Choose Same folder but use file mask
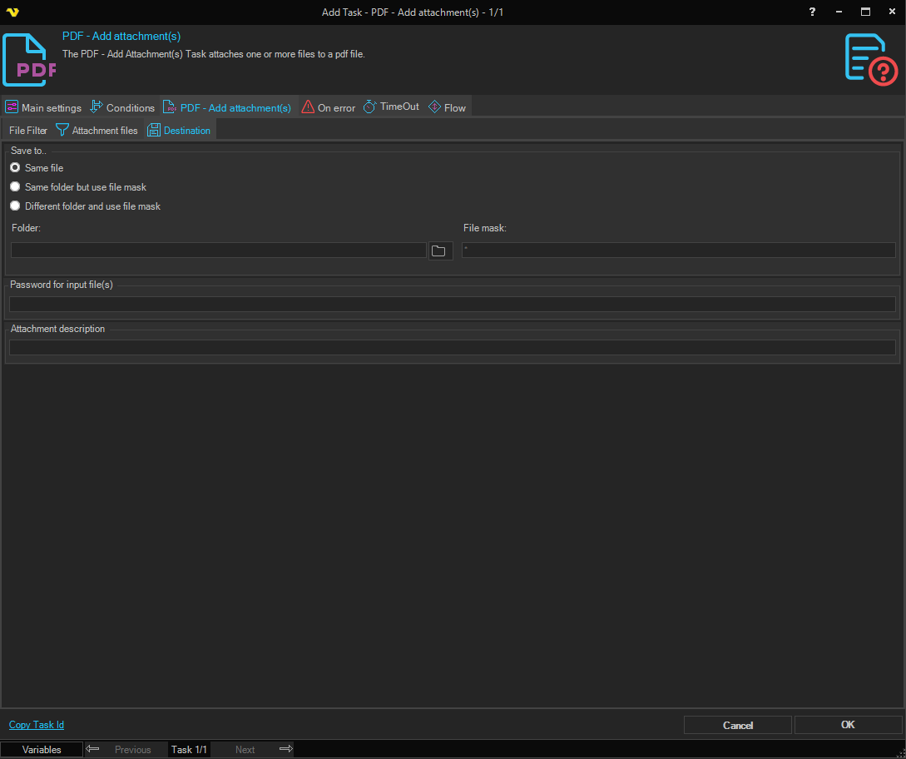This screenshot has height=759, width=906. [x=15, y=187]
